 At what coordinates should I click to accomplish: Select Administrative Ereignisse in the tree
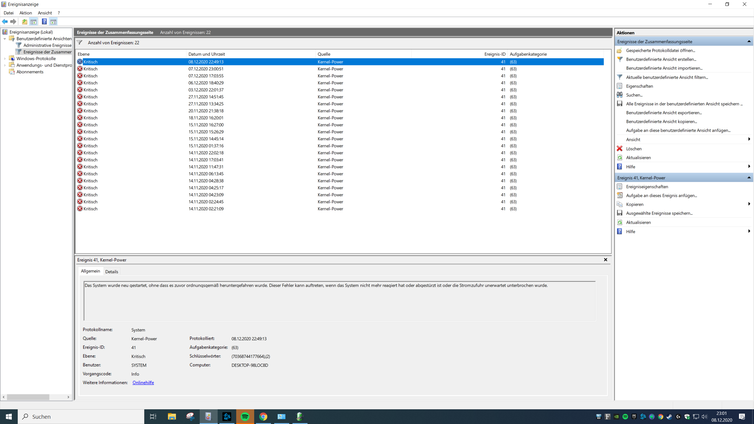(47, 45)
